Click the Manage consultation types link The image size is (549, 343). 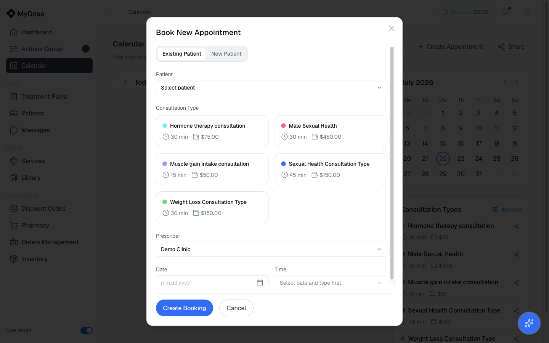point(507,210)
